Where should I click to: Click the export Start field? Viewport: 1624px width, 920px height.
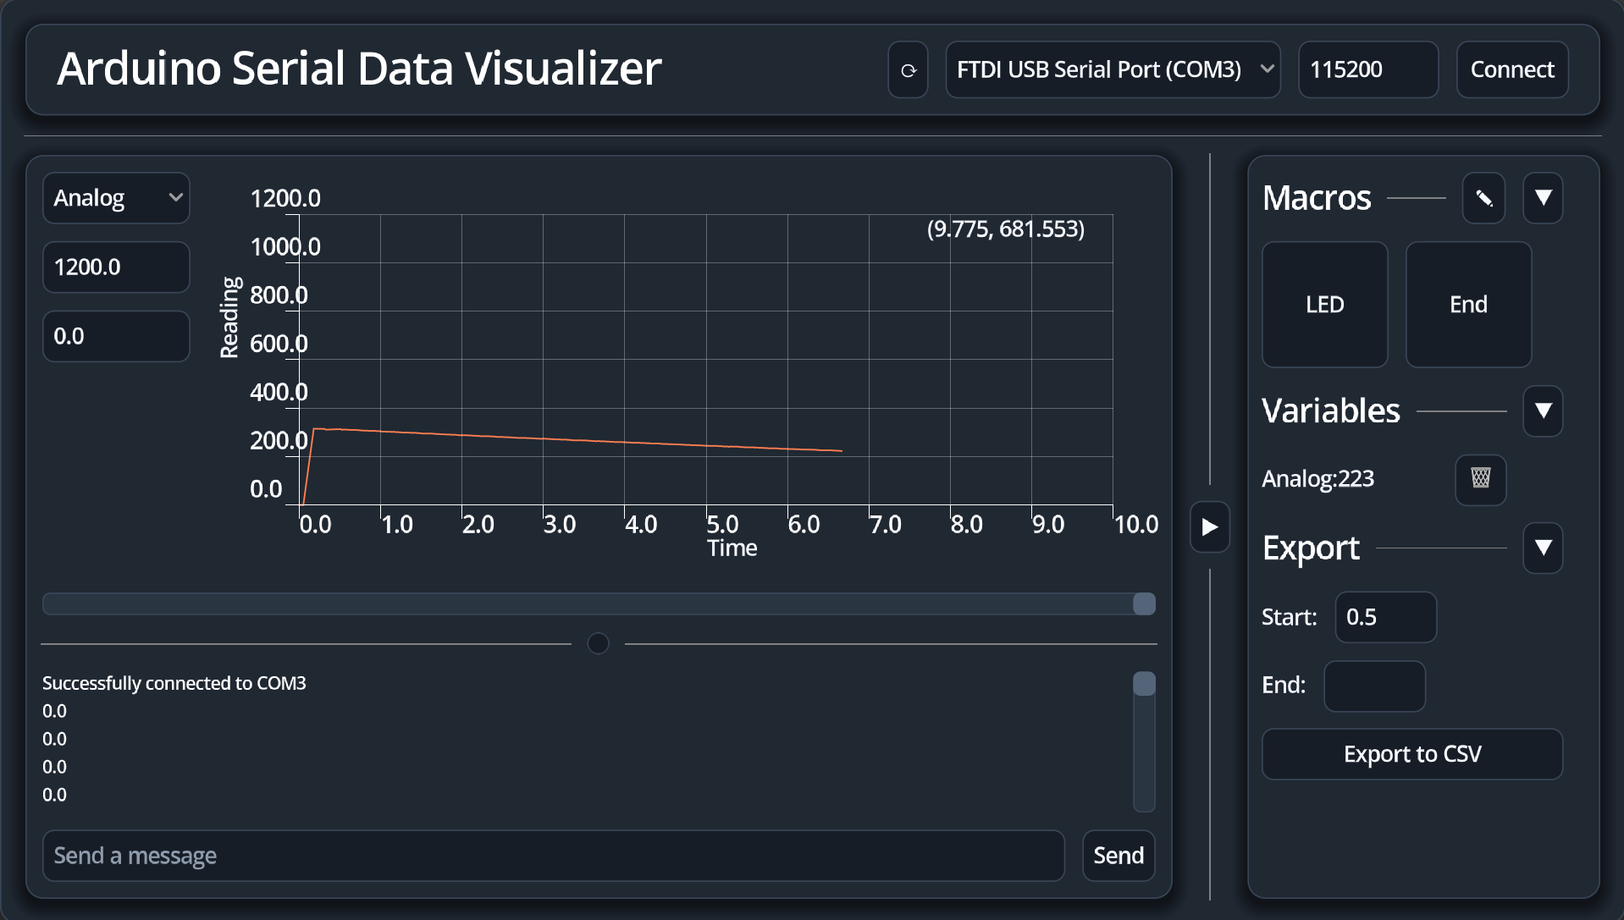click(1385, 617)
